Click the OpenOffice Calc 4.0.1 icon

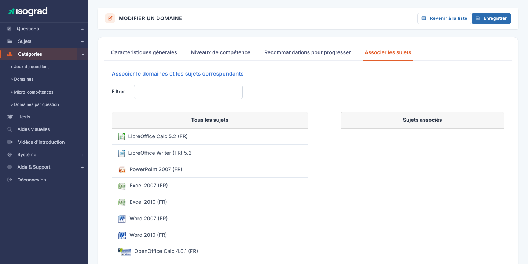pyautogui.click(x=125, y=252)
